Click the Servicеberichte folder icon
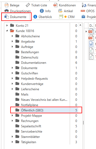Screen dimensions: 96x149 click(17, 131)
